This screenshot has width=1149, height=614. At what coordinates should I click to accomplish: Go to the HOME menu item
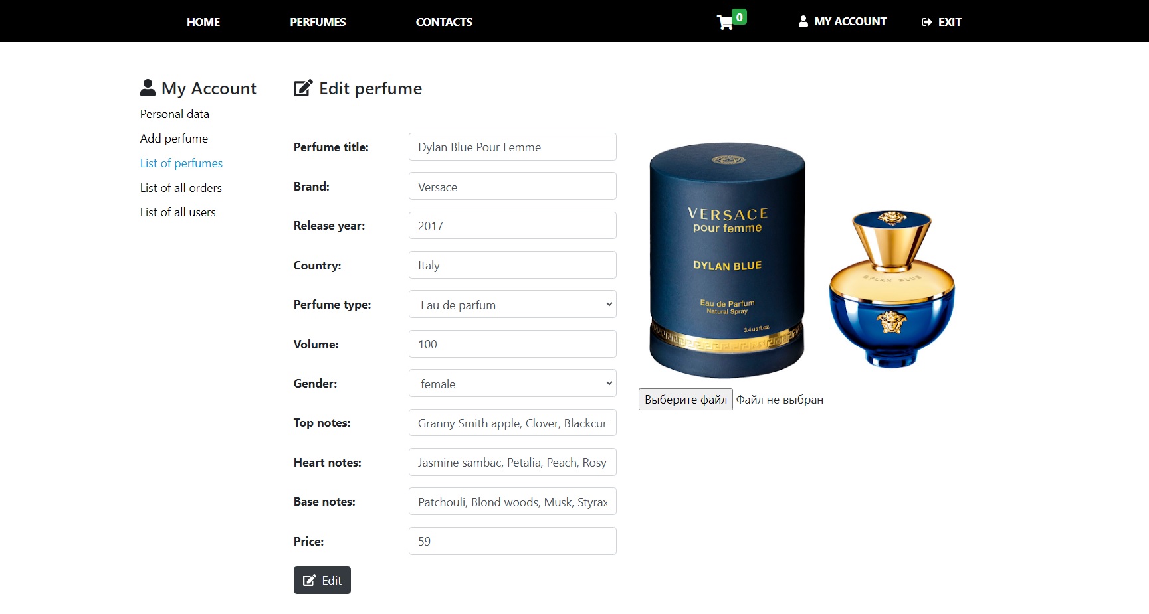click(203, 22)
